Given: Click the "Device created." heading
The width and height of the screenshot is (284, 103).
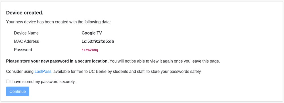Looking at the screenshot, I should [x=25, y=13].
